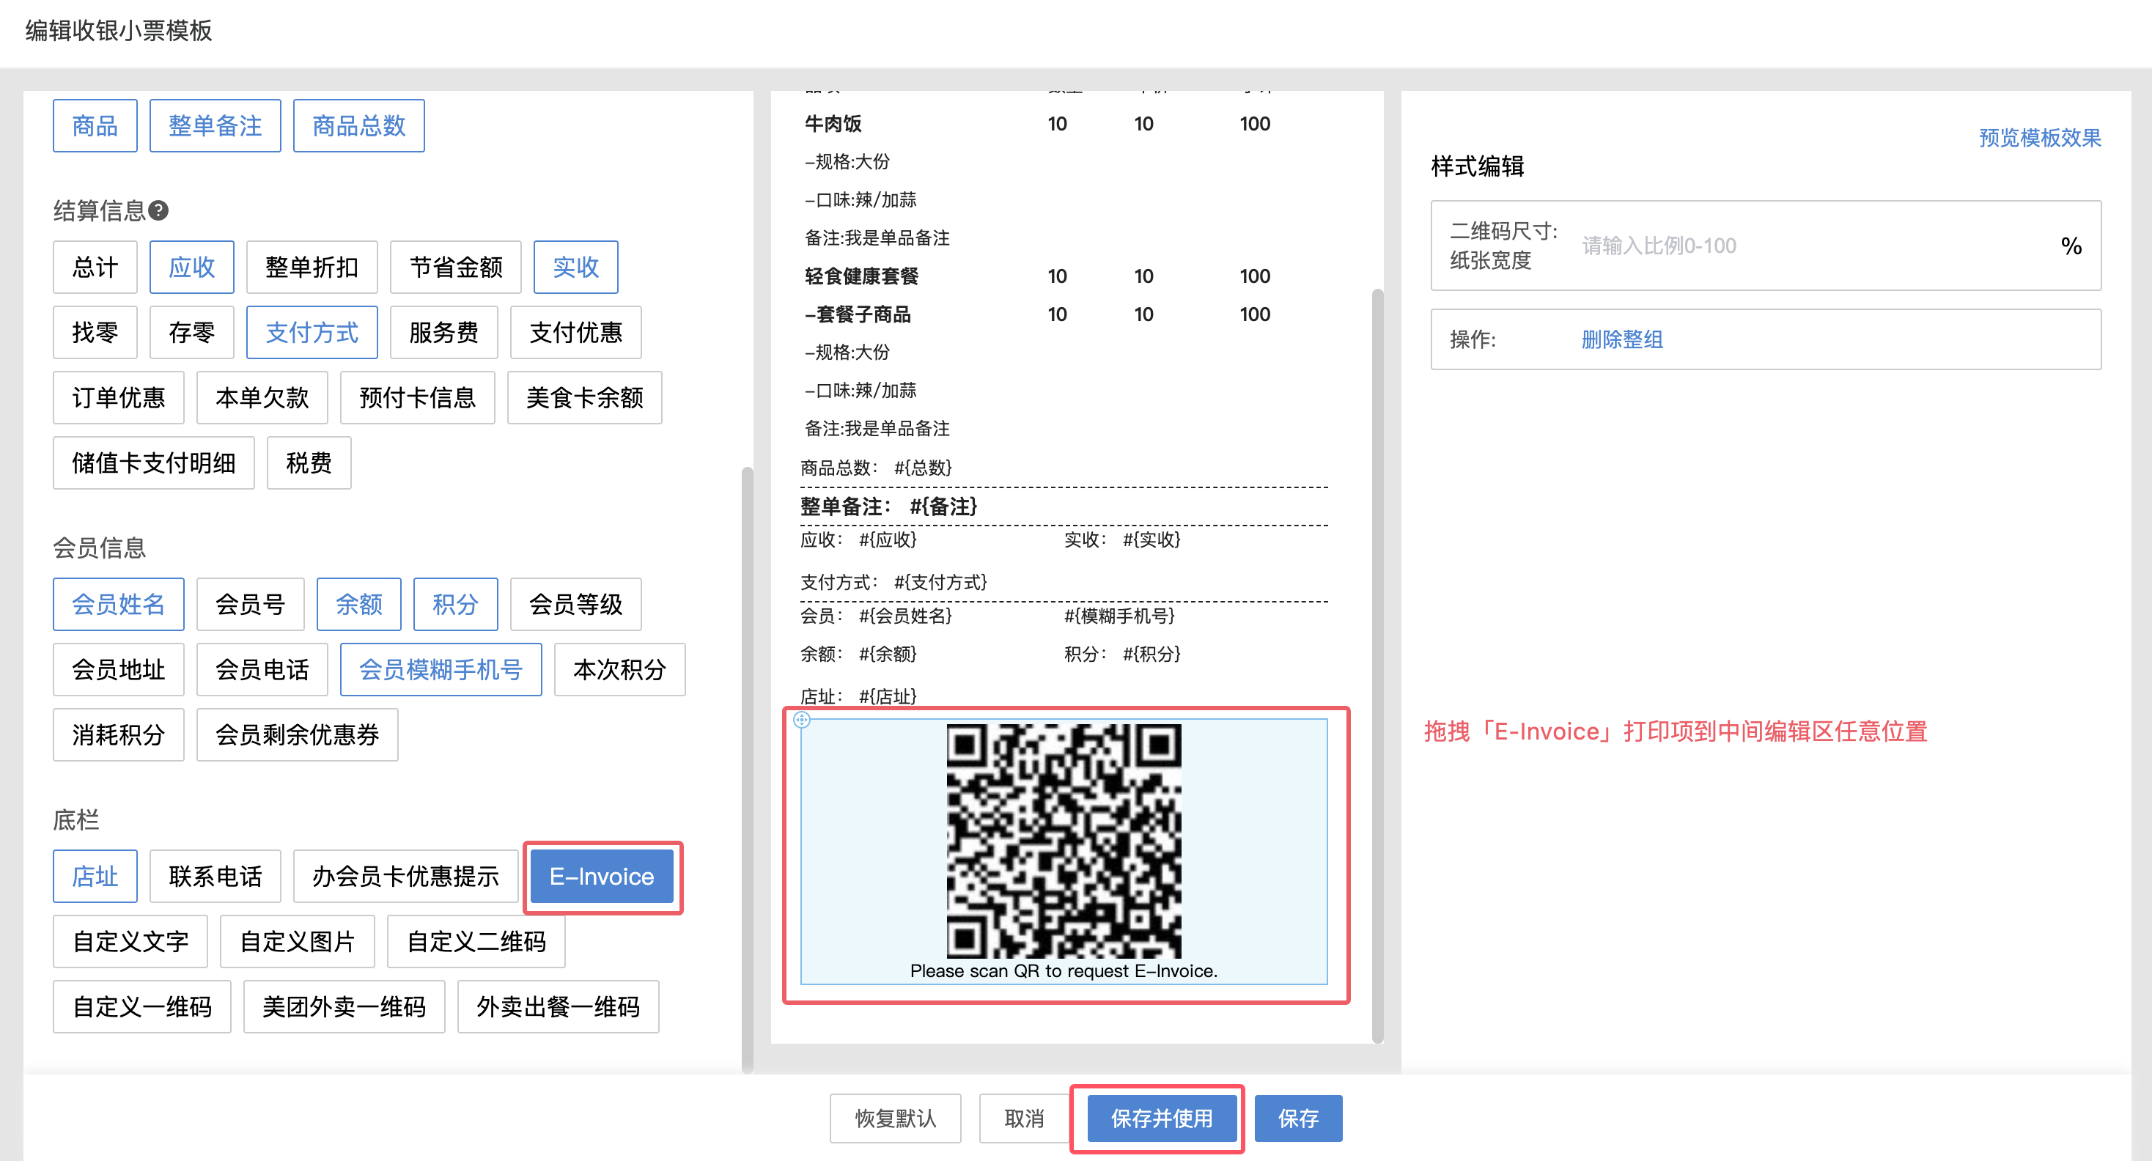Click the 存零 item button
The width and height of the screenshot is (2152, 1161).
[192, 333]
